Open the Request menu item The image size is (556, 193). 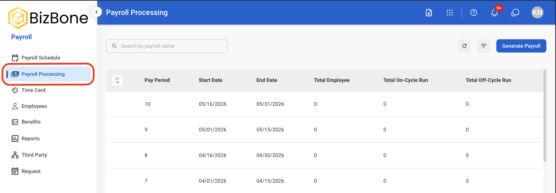pos(31,171)
